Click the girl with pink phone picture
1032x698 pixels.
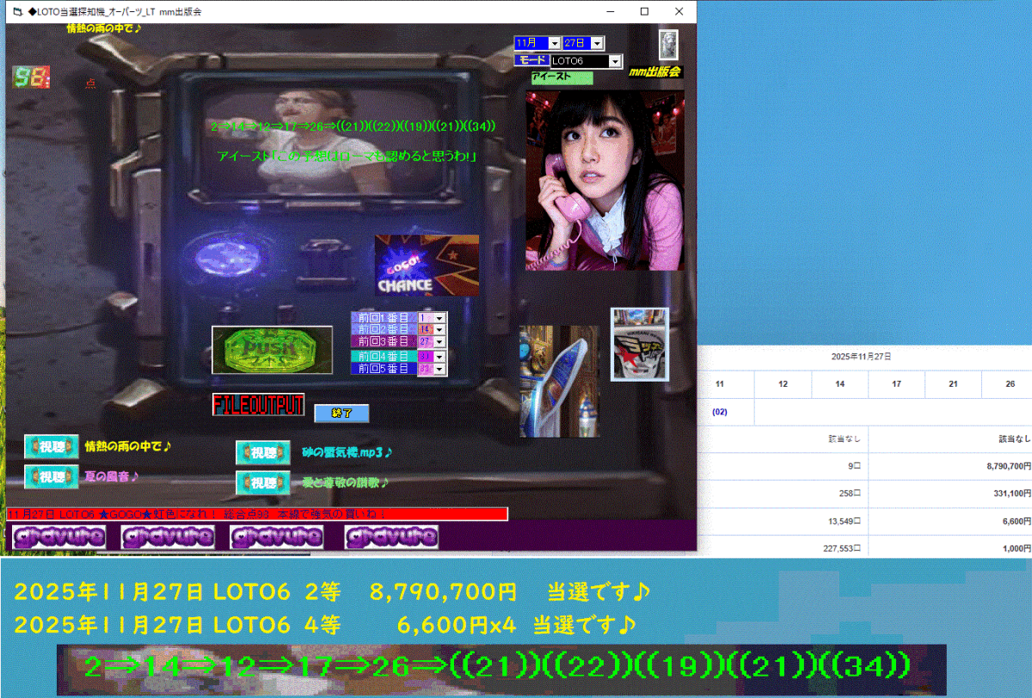(605, 181)
